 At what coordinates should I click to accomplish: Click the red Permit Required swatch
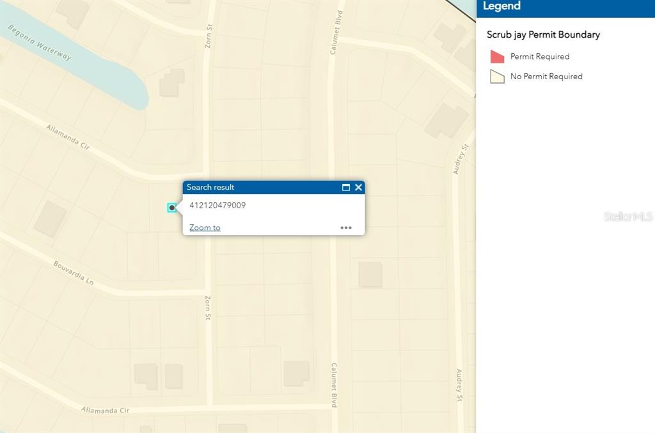tap(497, 57)
